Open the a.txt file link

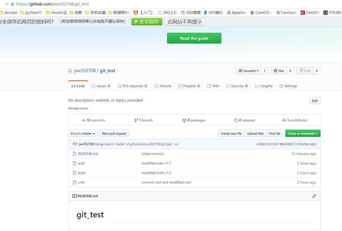81,163
